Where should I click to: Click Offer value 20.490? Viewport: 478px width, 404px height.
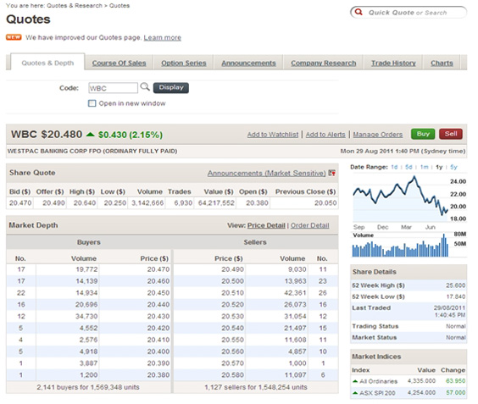[53, 203]
